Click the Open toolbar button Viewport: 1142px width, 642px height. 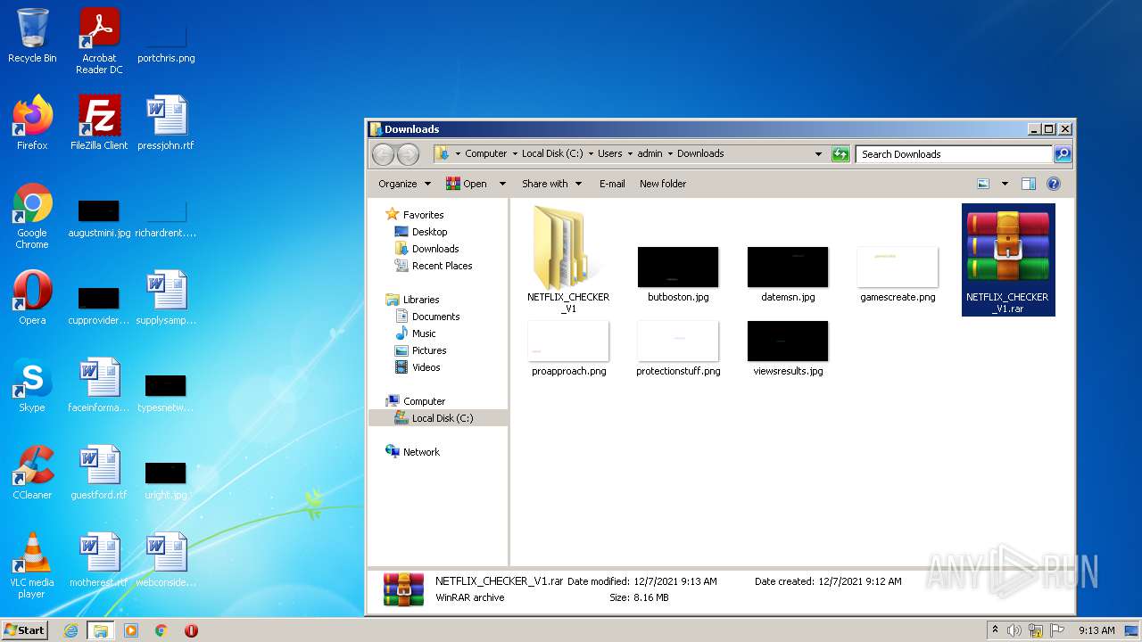tap(467, 184)
